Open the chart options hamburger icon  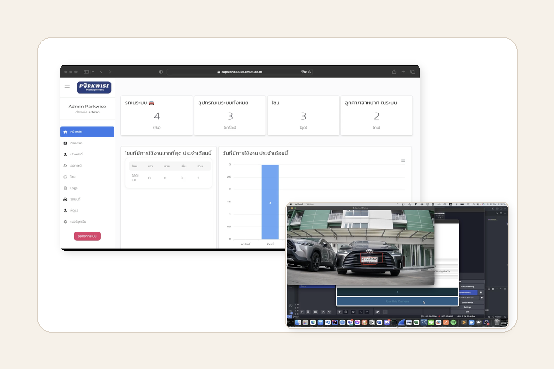403,160
